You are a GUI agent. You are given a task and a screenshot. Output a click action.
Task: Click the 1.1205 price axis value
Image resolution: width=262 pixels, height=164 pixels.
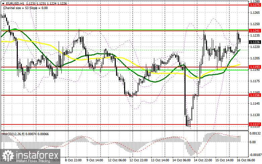[255, 58]
